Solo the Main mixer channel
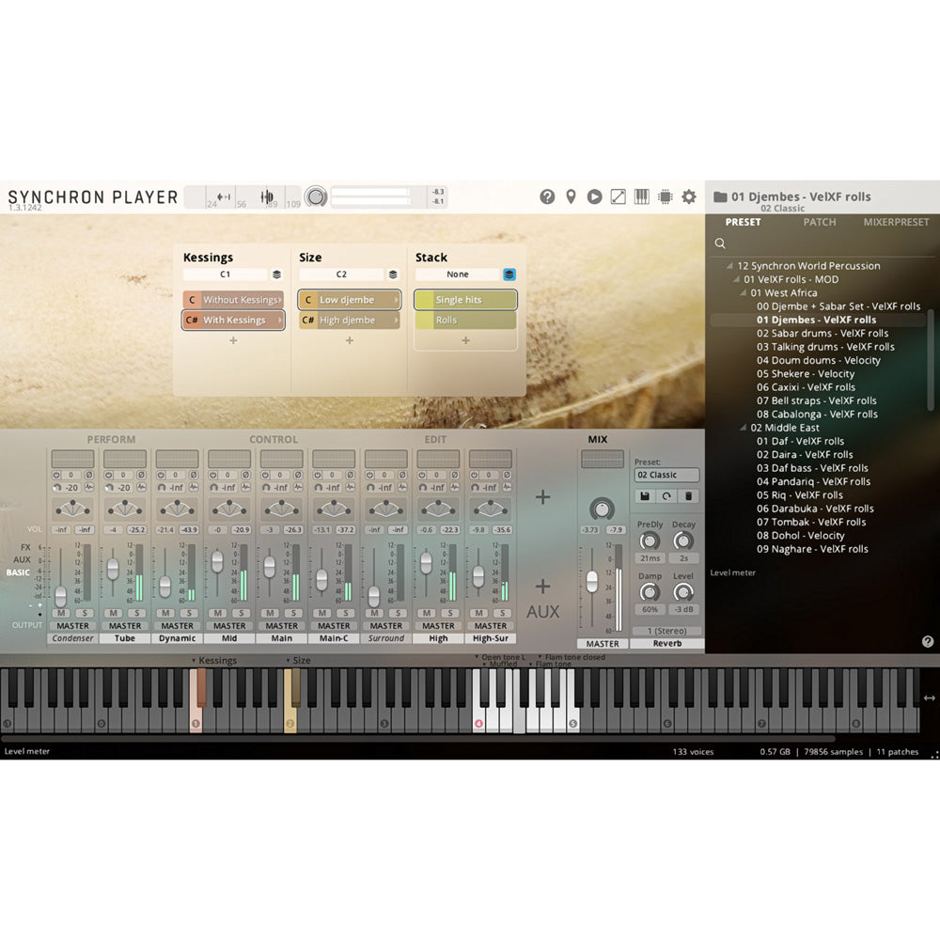 [x=293, y=613]
